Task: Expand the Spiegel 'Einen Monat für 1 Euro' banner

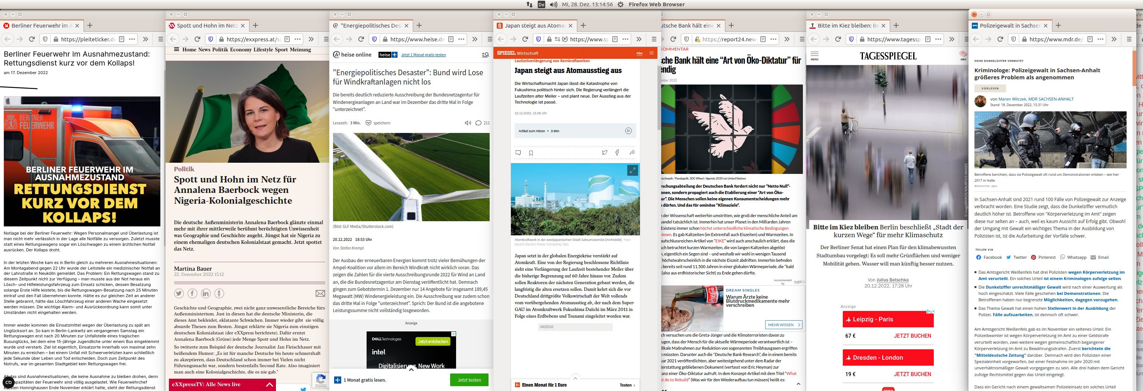Action: [575, 378]
